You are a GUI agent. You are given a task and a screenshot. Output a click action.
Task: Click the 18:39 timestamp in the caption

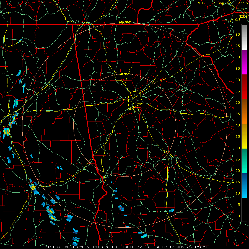click(x=201, y=247)
